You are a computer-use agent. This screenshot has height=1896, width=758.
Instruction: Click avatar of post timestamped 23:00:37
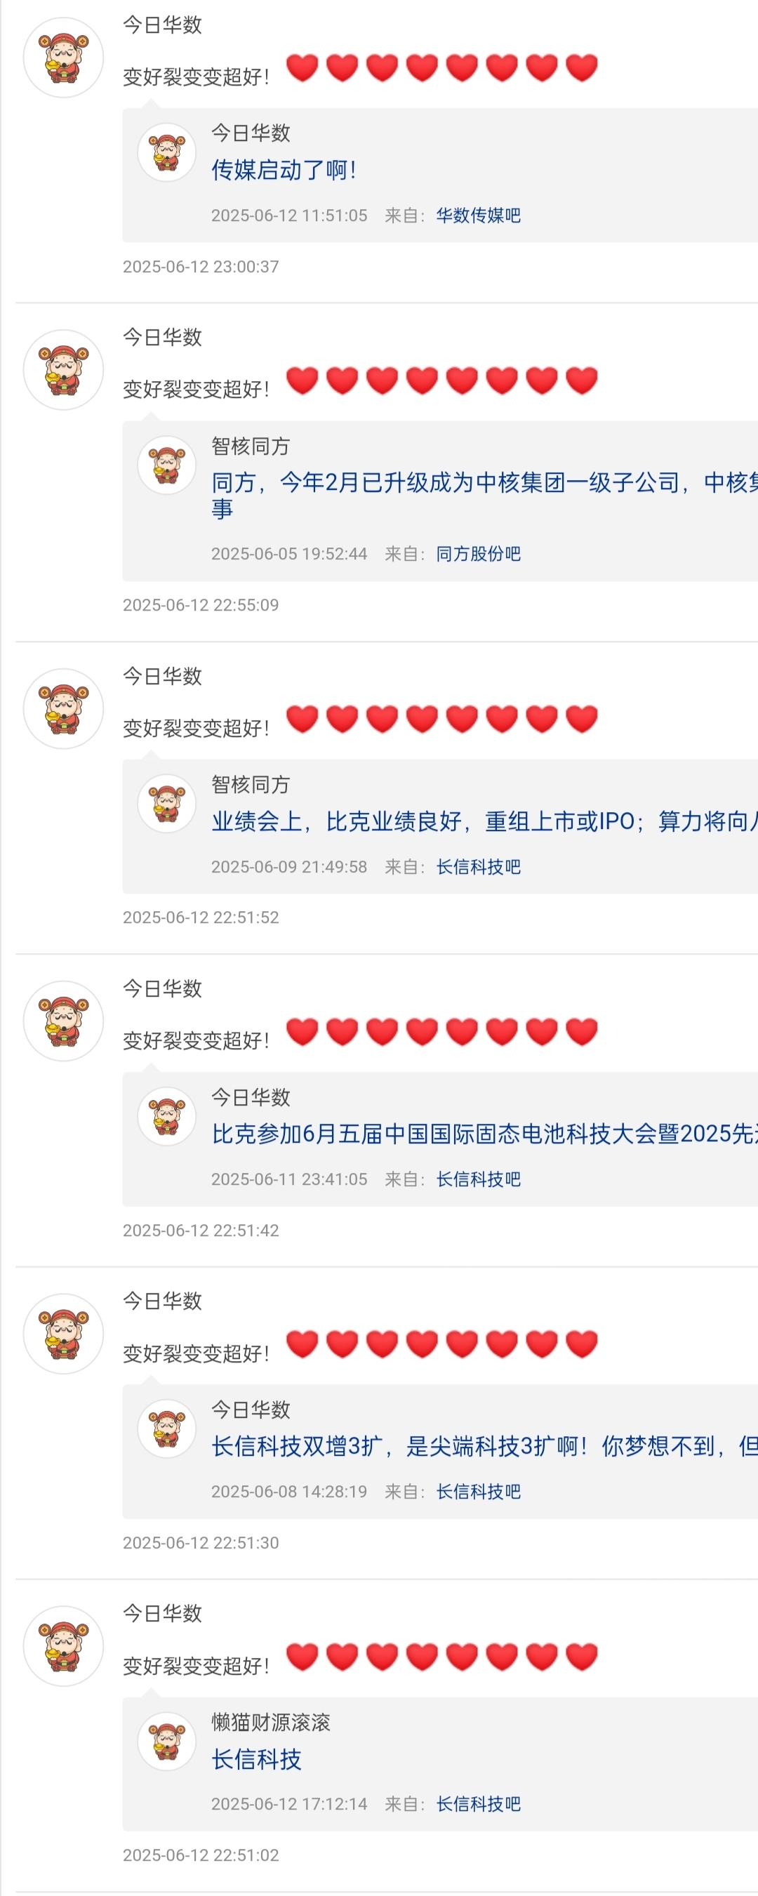click(63, 58)
